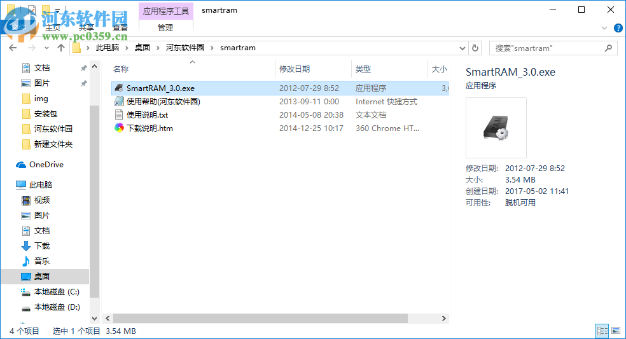Sort by 修改日期 column header
626x339 pixels.
pyautogui.click(x=295, y=69)
